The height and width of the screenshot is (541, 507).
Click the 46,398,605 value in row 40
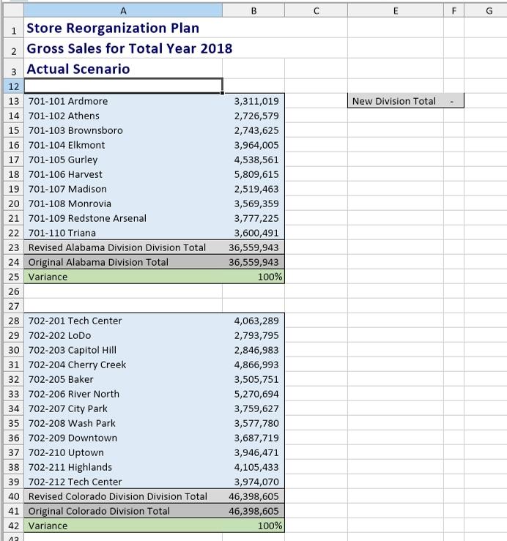click(x=253, y=496)
